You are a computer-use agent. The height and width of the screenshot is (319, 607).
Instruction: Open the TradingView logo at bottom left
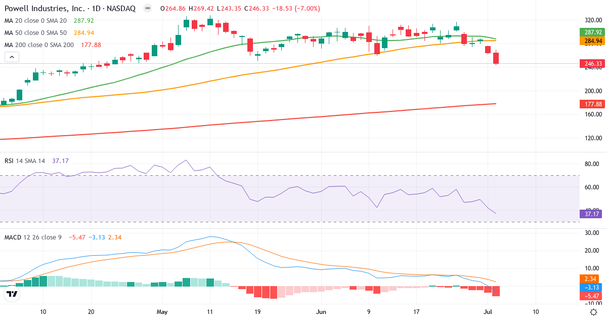12,294
